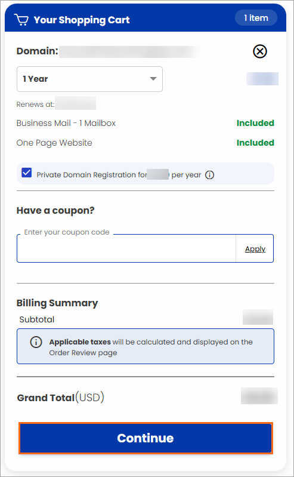Click the Domain: label
Screen dimensions: 294x477
37,51
